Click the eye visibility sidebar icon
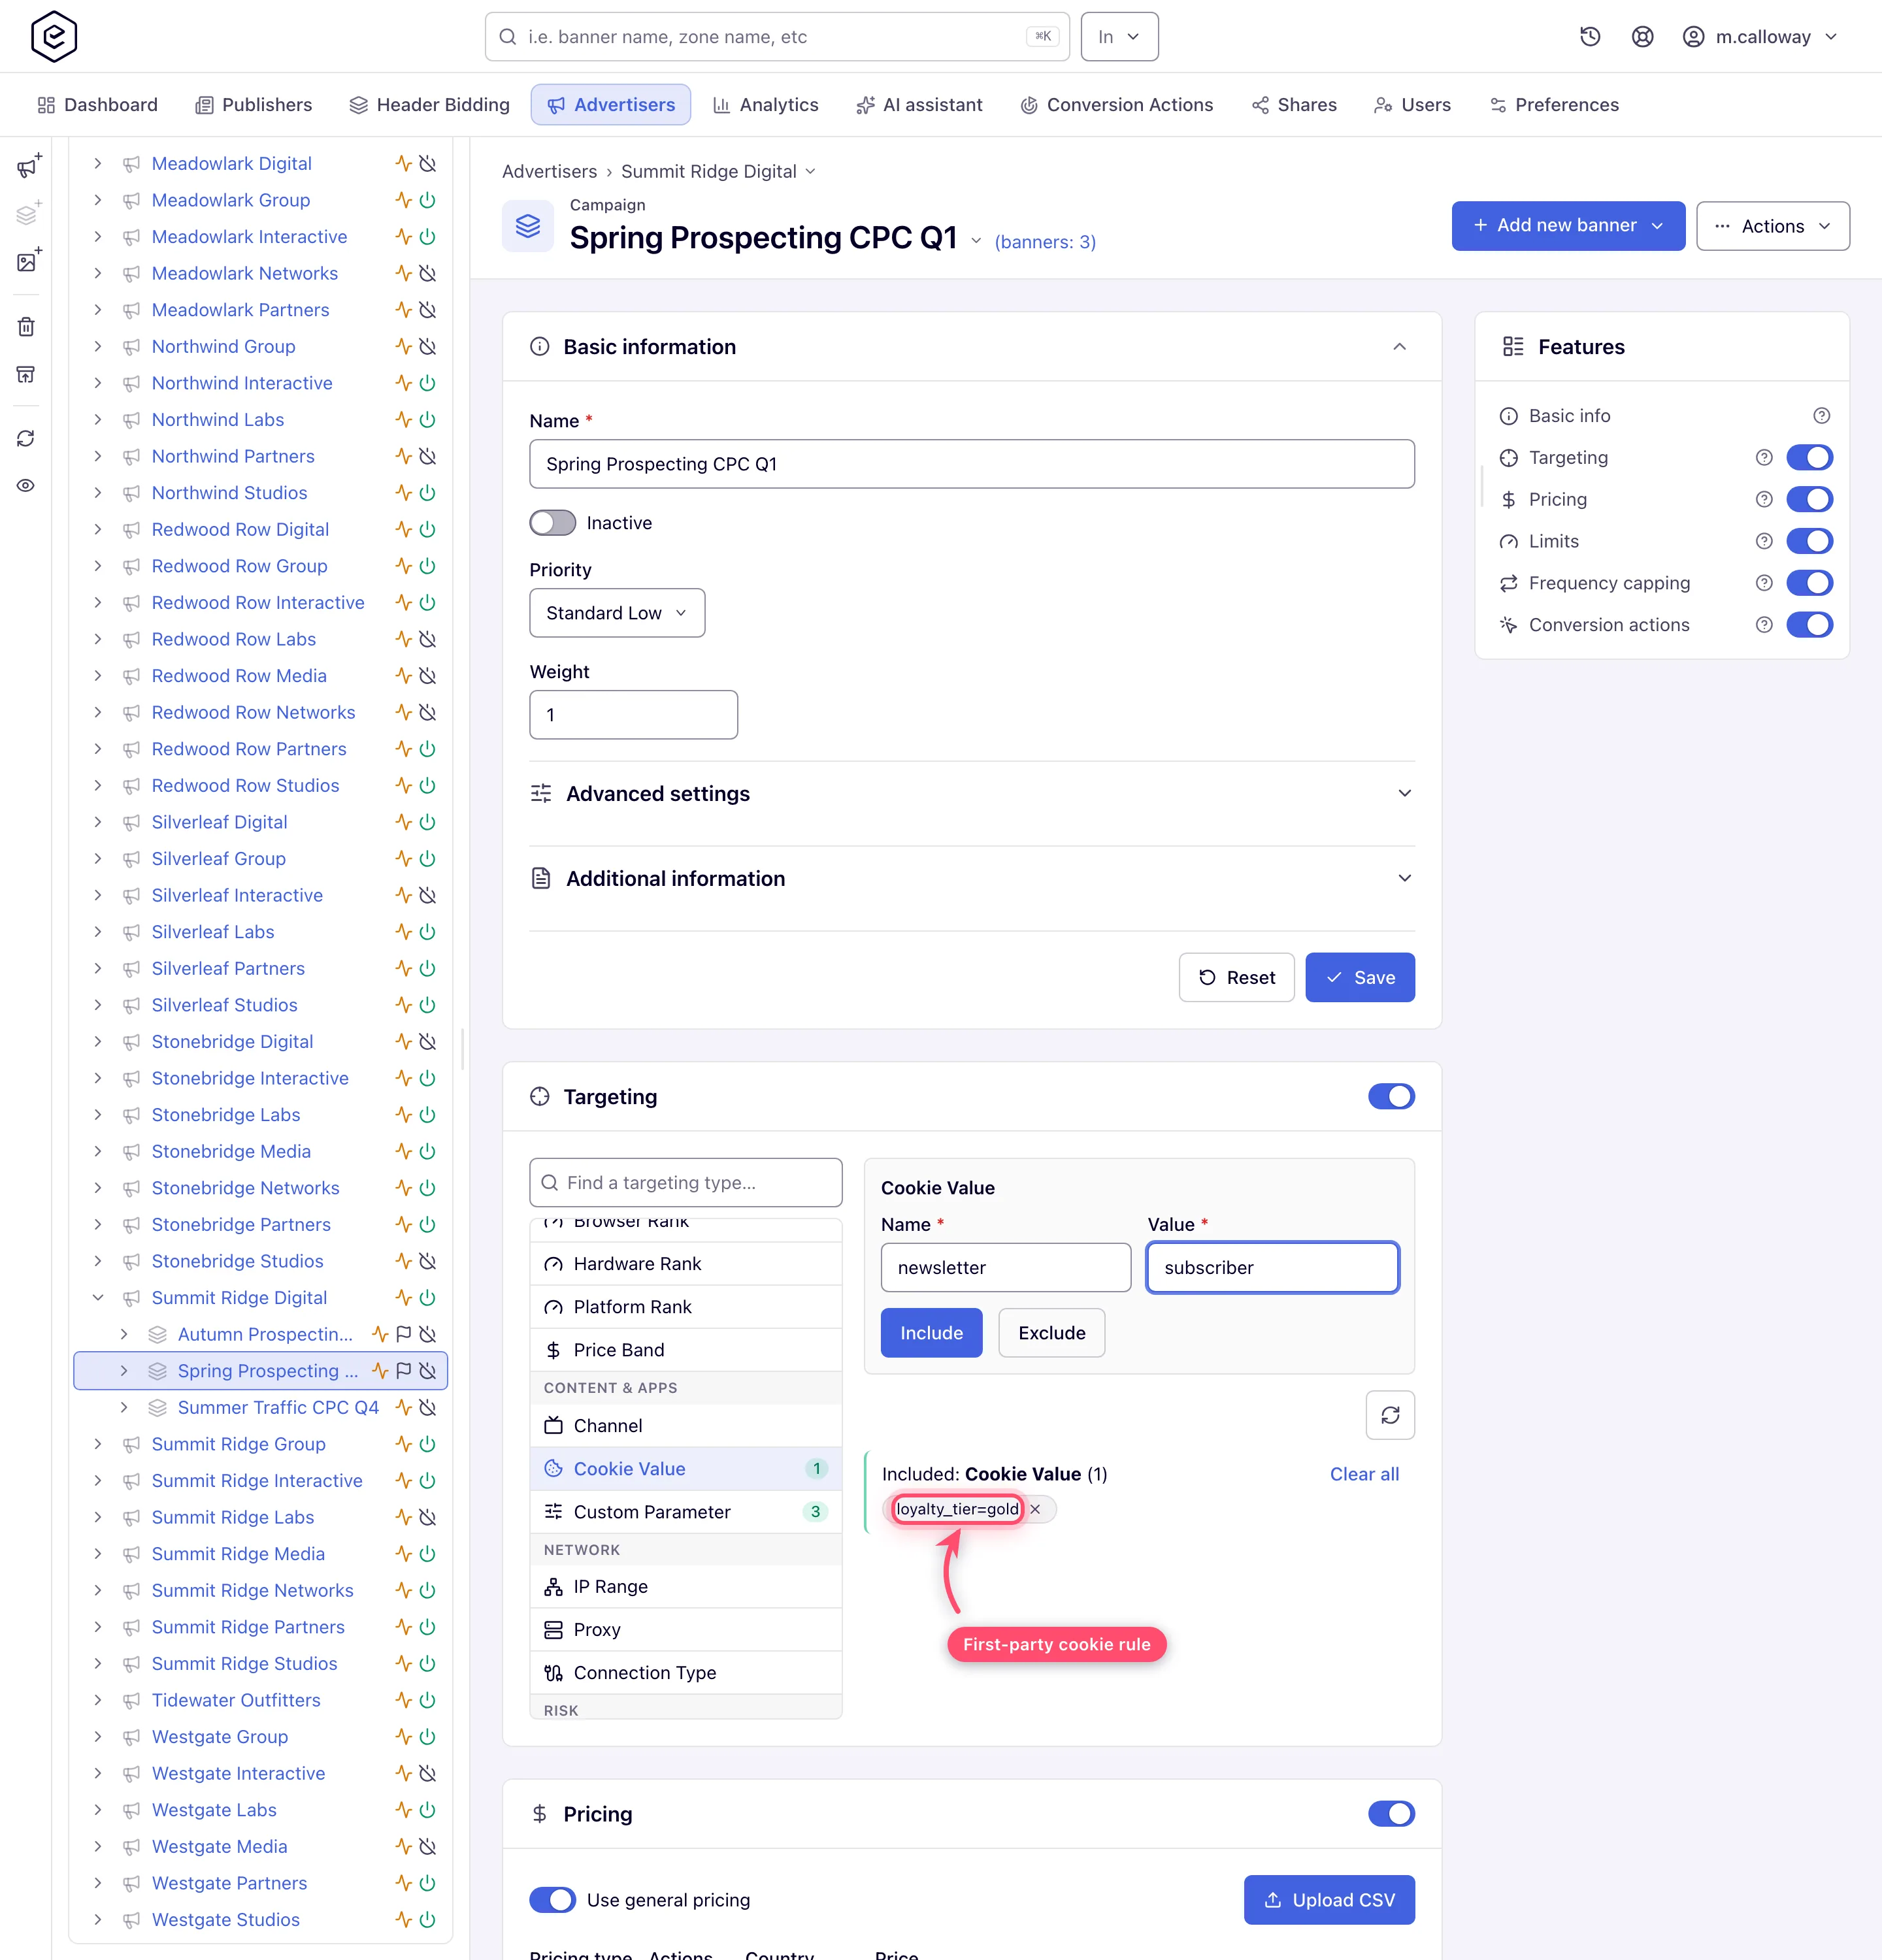This screenshot has height=1960, width=1882. pos(26,486)
